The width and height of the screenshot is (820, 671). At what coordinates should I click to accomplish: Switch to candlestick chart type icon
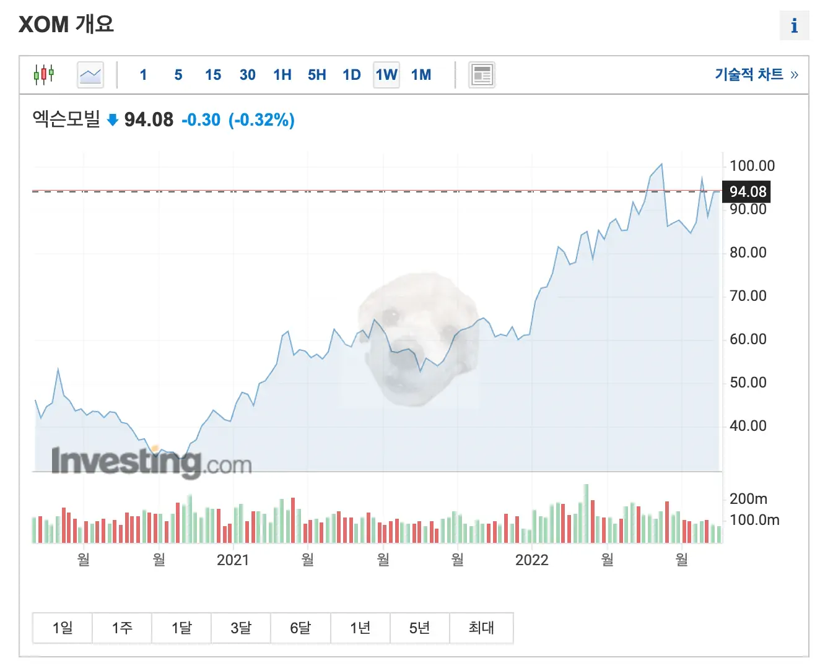[x=44, y=75]
